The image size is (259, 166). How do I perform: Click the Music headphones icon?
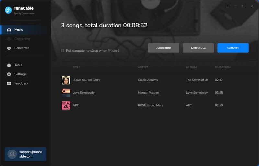point(9,30)
